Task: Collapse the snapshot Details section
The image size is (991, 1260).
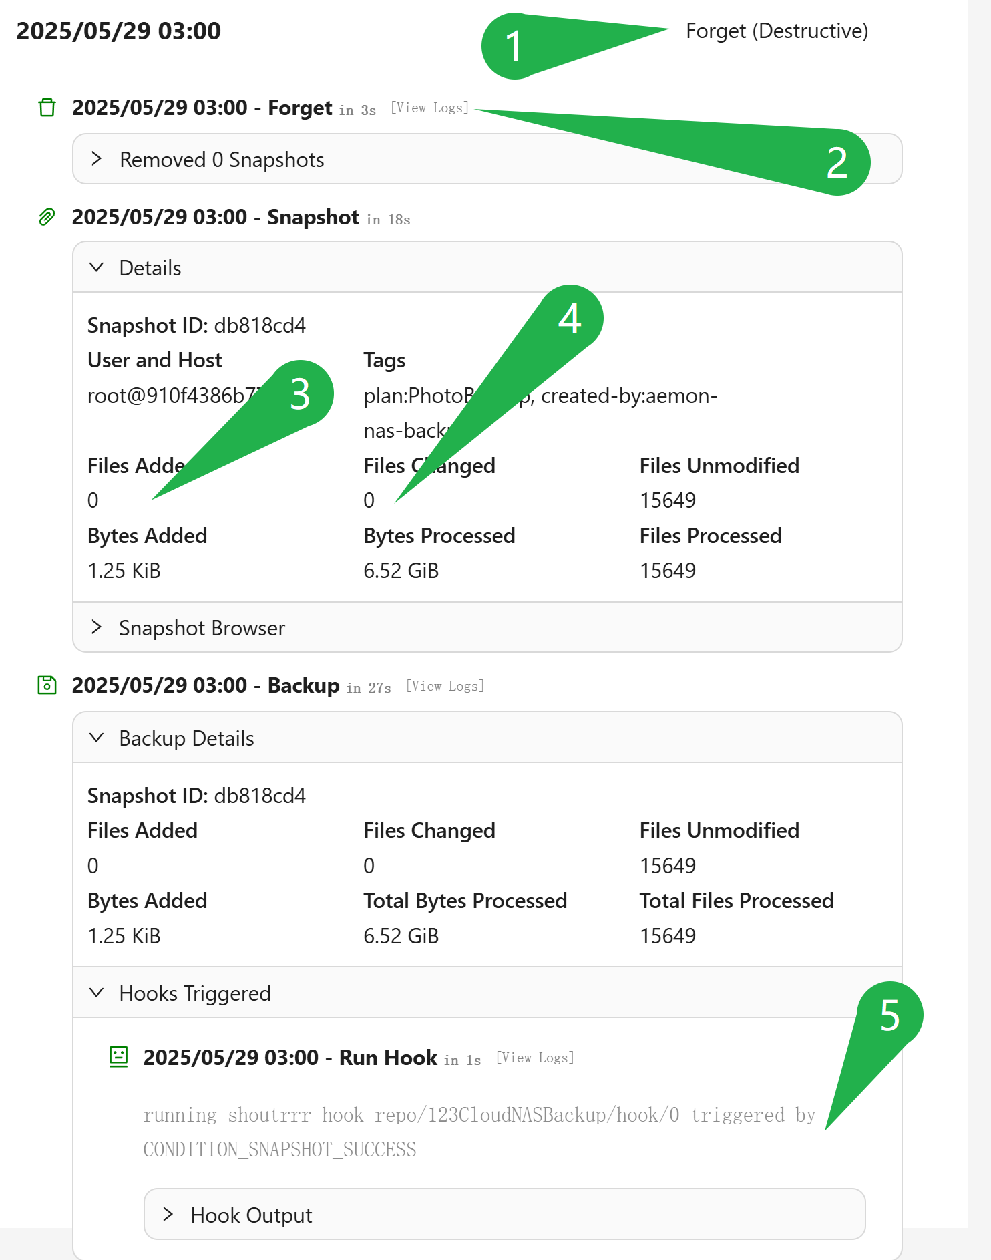Action: (x=487, y=267)
